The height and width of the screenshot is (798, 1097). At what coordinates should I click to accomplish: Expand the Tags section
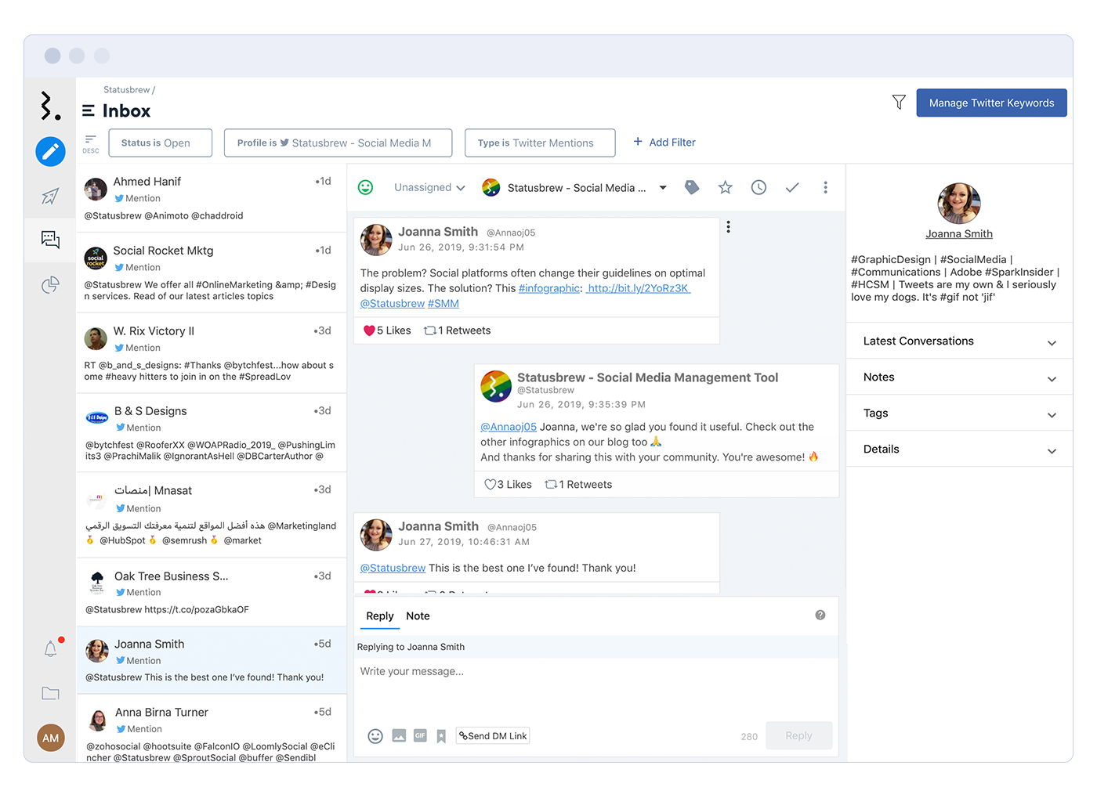[x=959, y=413]
